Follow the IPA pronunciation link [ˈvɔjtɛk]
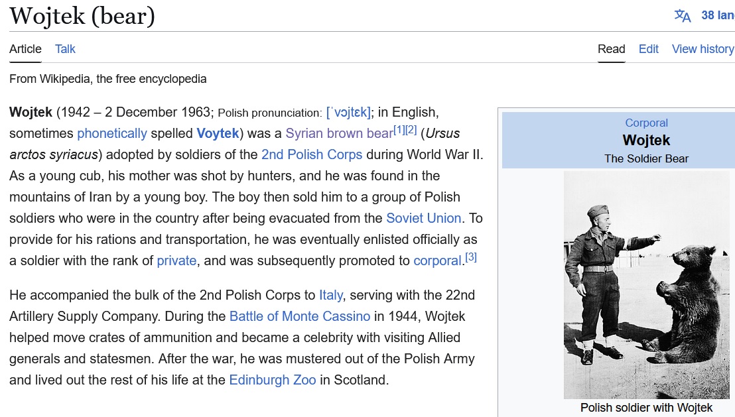 (349, 113)
